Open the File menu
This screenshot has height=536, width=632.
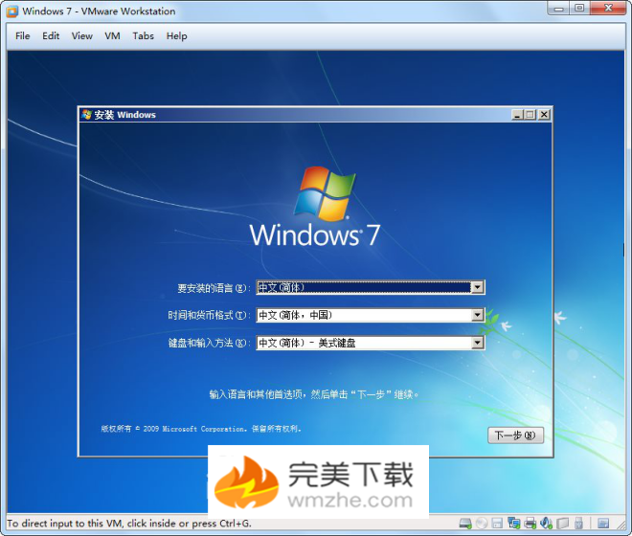[x=23, y=35]
